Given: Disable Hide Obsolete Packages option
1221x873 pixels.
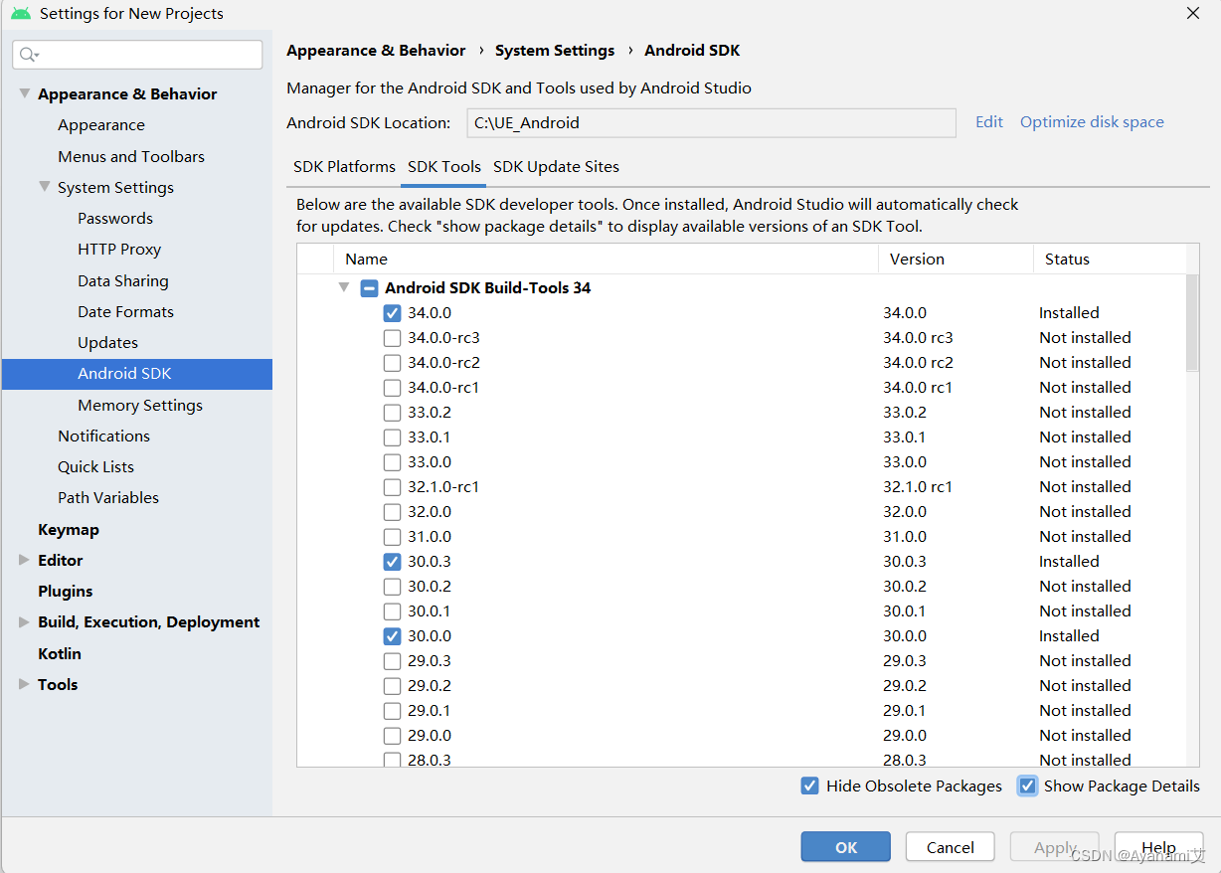Looking at the screenshot, I should pyautogui.click(x=810, y=786).
